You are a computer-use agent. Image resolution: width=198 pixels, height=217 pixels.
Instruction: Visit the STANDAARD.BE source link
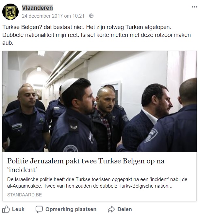tap(25, 195)
